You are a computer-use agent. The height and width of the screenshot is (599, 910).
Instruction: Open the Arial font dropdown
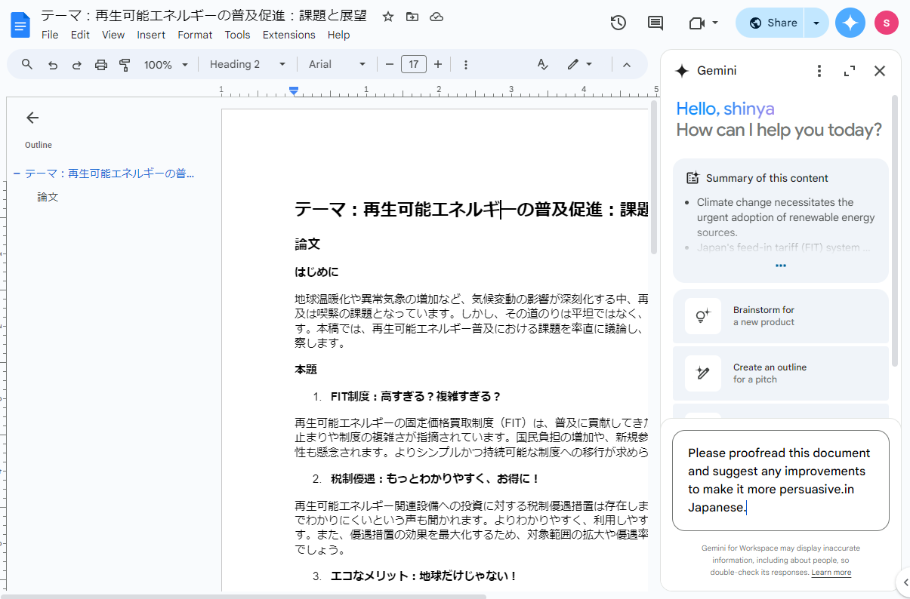click(338, 64)
